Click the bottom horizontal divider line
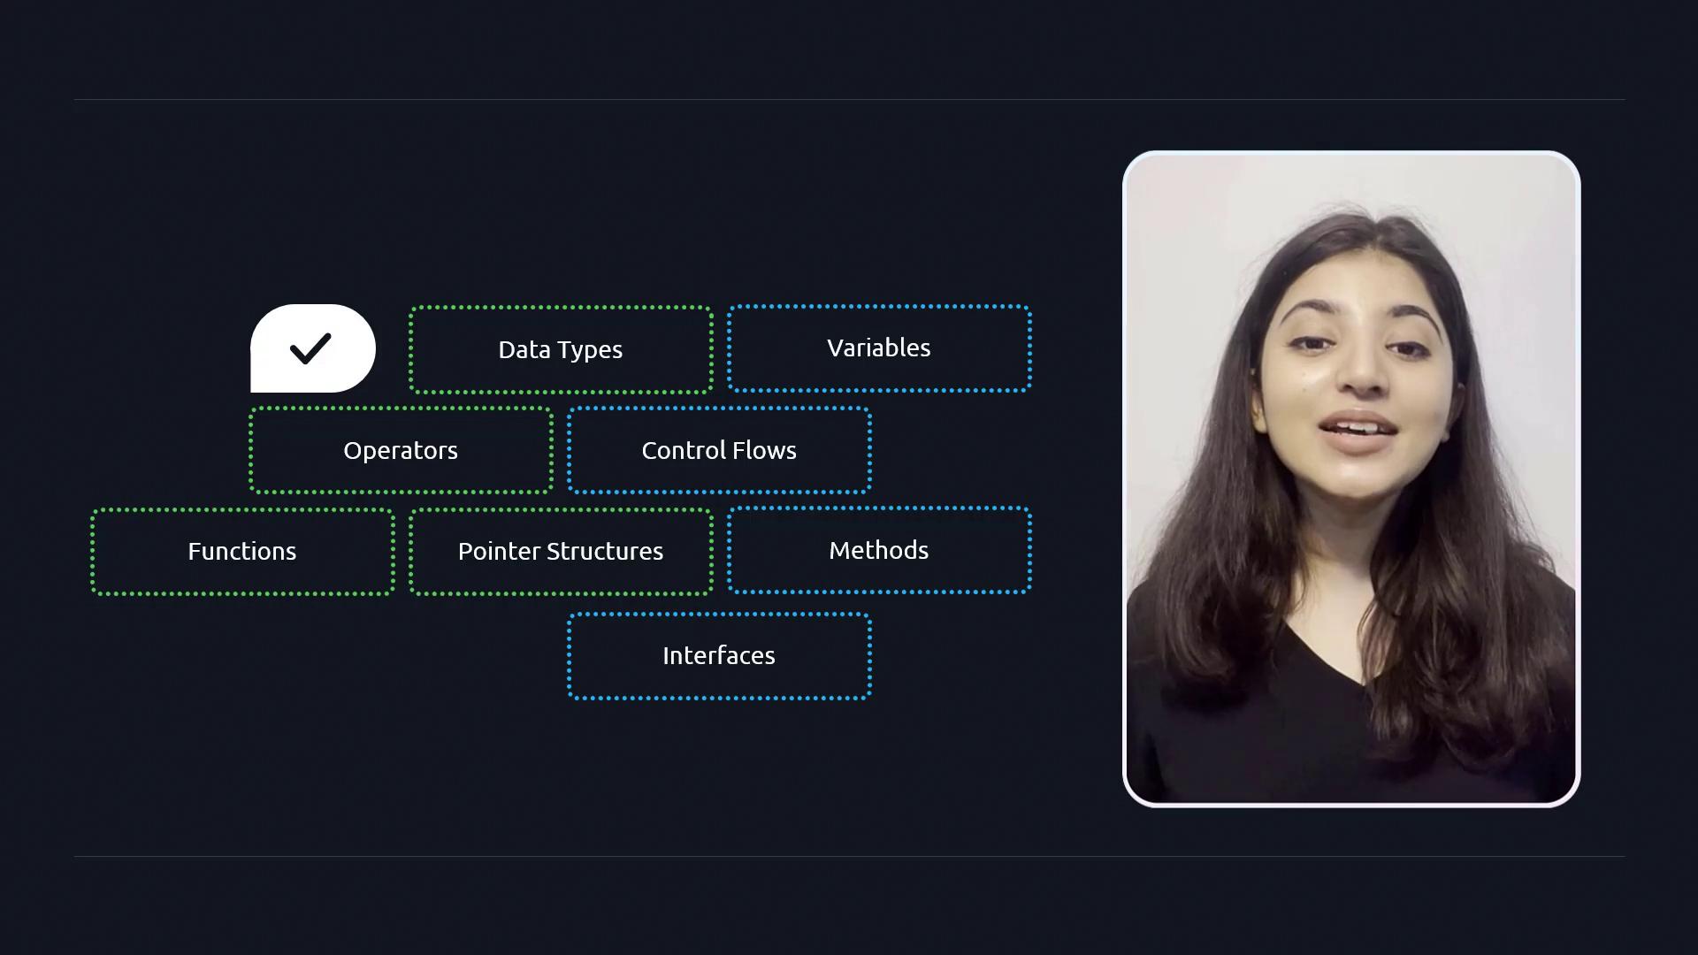Screen dimensions: 1698x955 point(849,856)
